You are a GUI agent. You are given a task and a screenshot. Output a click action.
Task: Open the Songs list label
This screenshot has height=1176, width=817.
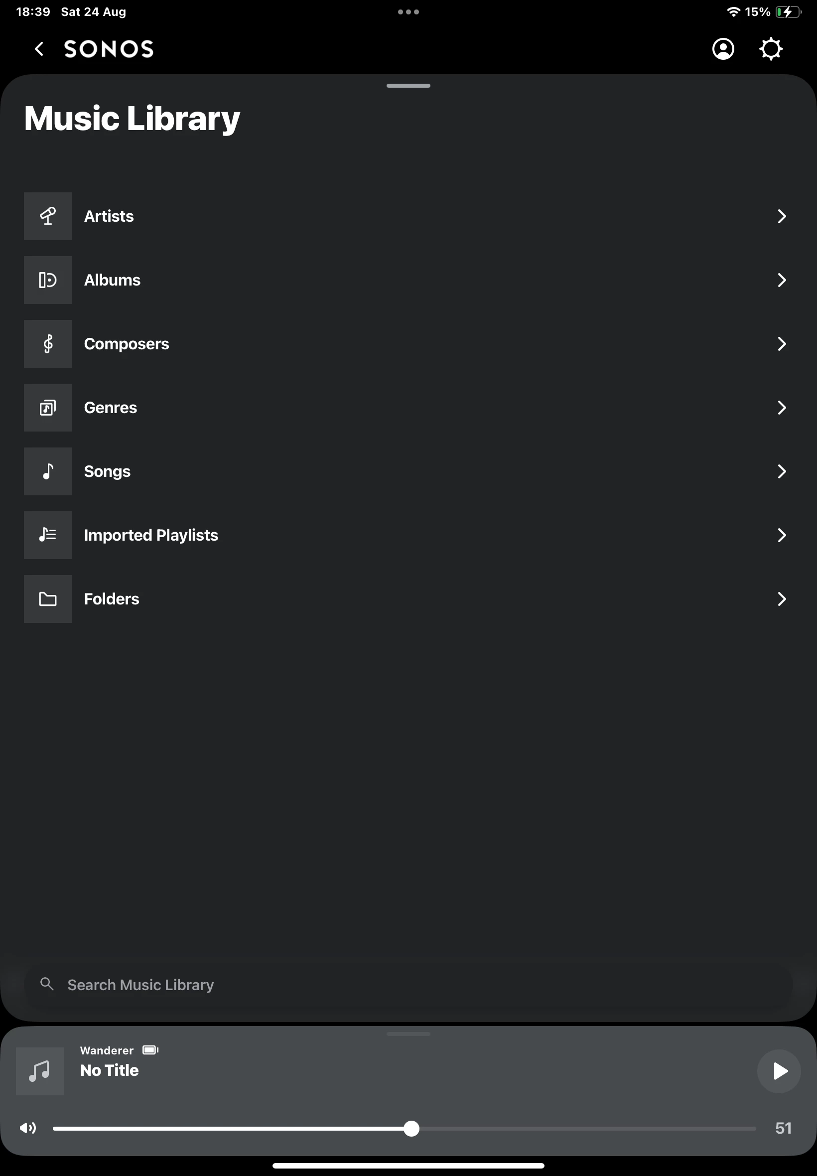(x=107, y=471)
